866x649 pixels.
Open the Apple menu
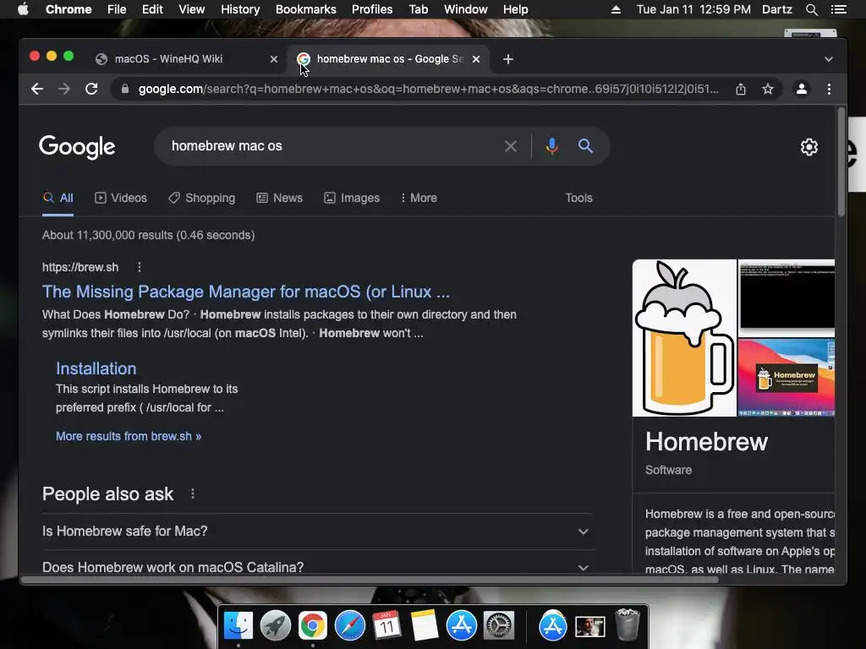pos(23,9)
